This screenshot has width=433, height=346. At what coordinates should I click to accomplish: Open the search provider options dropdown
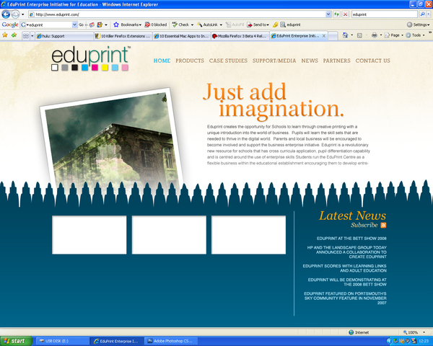click(x=429, y=14)
